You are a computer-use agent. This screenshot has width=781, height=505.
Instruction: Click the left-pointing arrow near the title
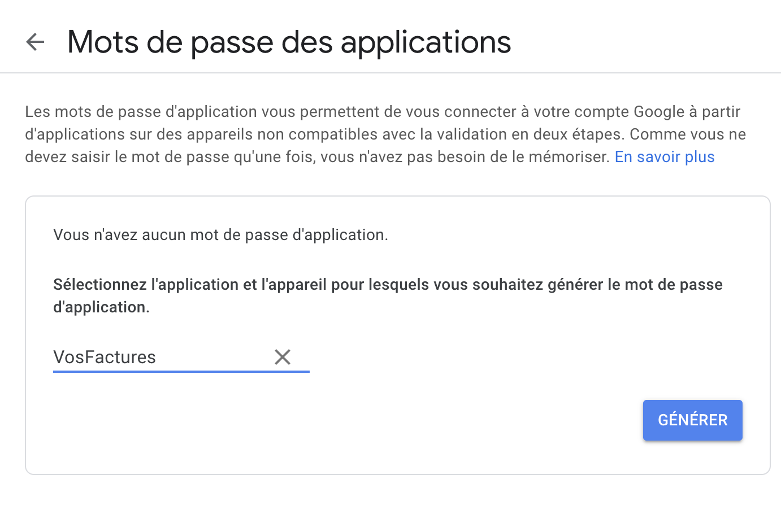[x=35, y=42]
